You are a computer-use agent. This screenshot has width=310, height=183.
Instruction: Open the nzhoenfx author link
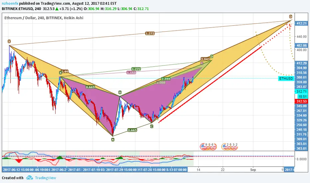pos(10,3)
